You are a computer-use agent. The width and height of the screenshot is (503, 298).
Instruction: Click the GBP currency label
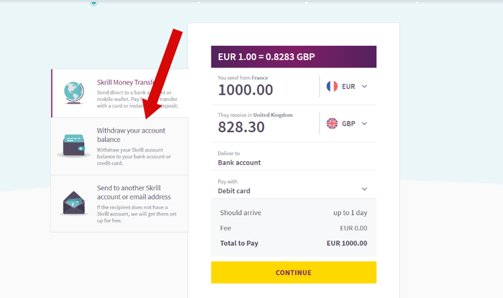point(349,123)
